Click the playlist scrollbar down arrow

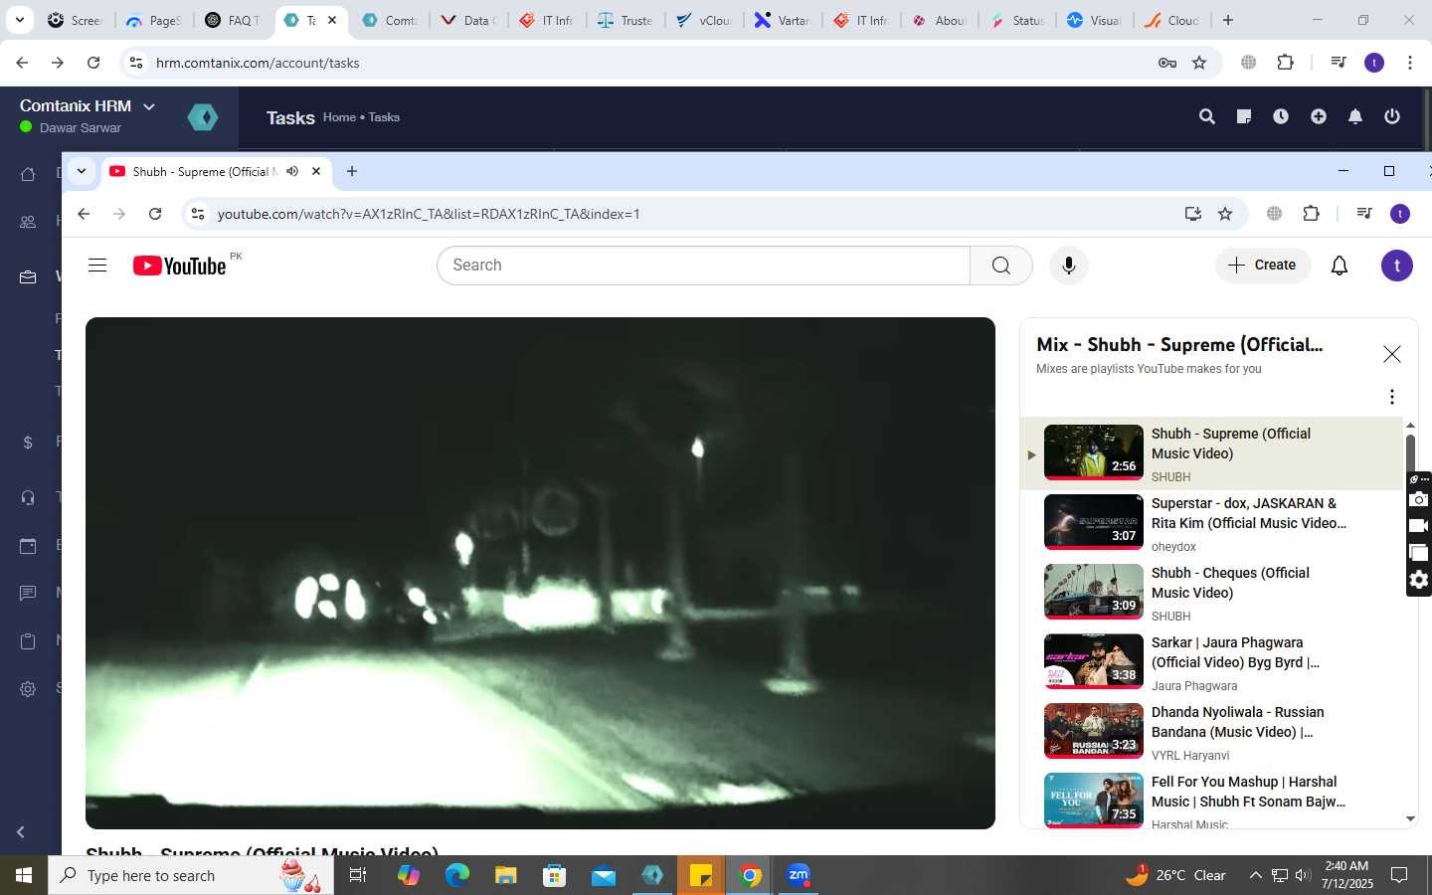1410,819
